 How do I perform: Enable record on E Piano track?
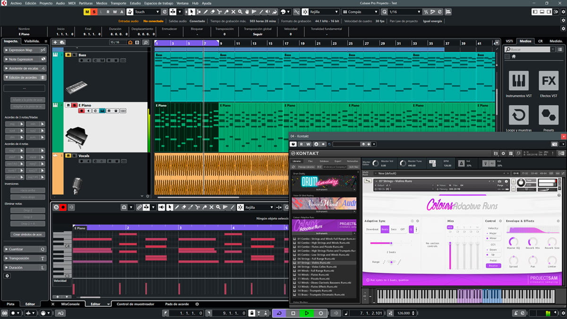pyautogui.click(x=81, y=111)
